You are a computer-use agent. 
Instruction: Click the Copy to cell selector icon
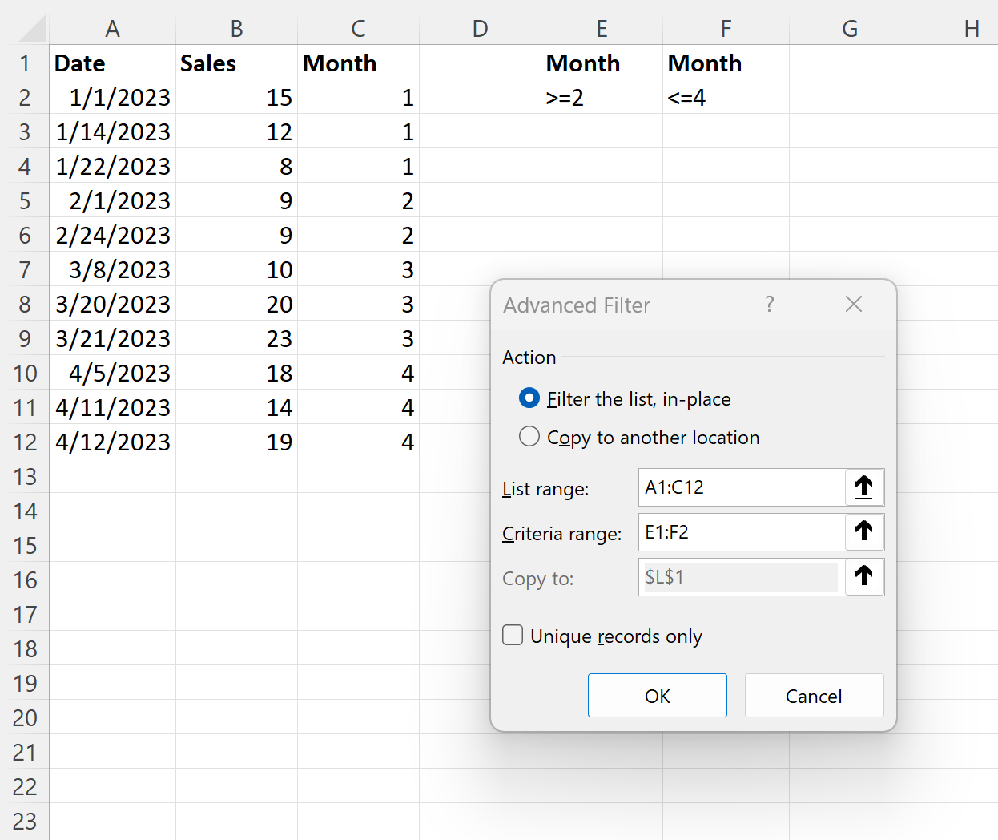coord(863,577)
